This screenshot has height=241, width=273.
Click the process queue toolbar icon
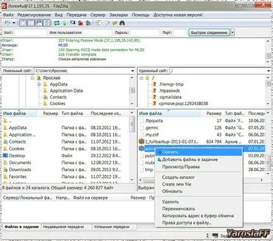tap(65, 23)
